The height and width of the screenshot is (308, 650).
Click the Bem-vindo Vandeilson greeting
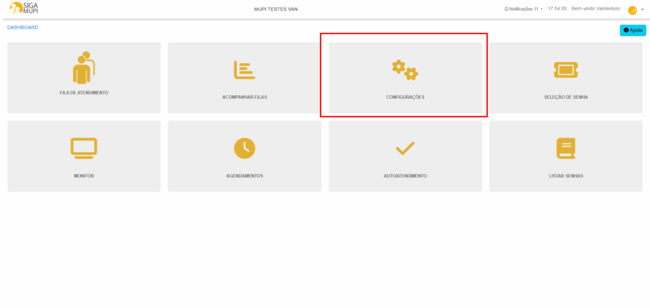pos(595,8)
